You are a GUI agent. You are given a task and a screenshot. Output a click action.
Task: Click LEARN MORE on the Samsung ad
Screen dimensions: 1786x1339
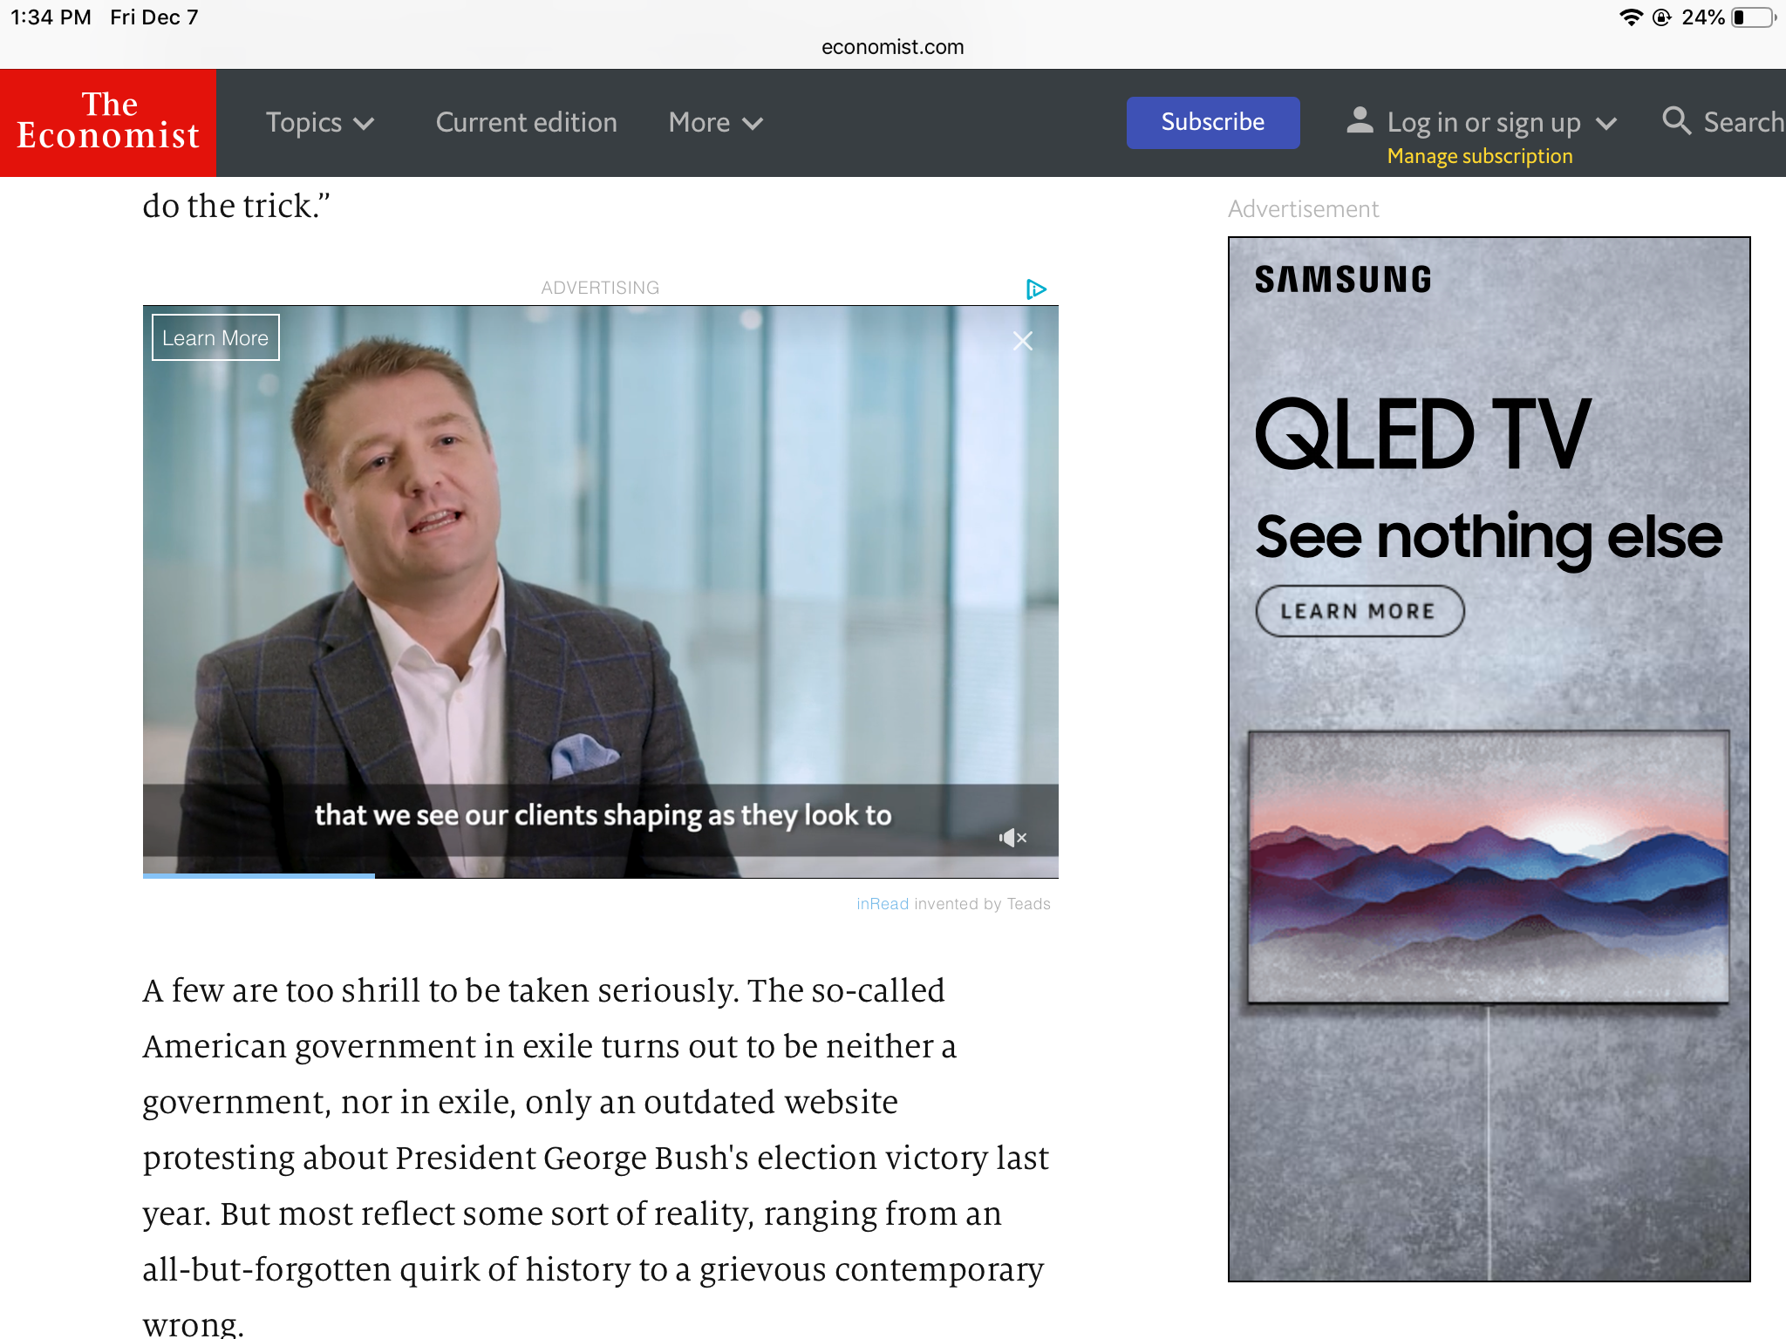point(1359,611)
